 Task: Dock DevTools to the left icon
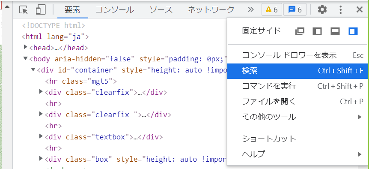tap(317, 31)
